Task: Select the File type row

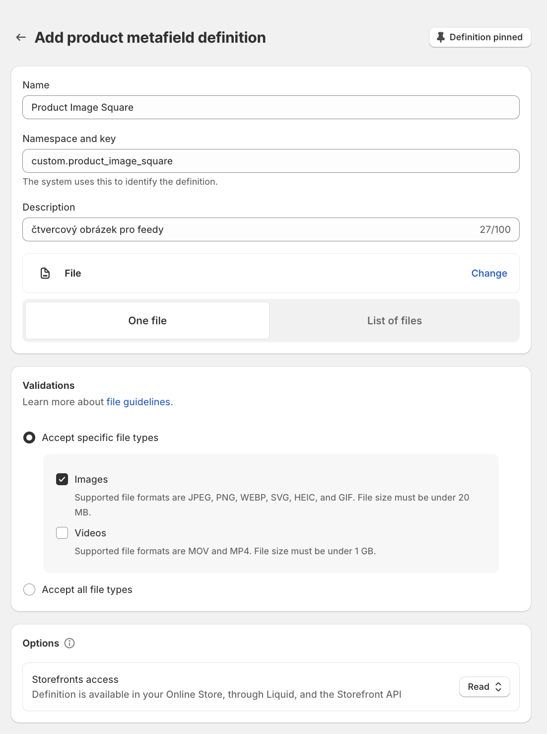Action: (x=271, y=273)
